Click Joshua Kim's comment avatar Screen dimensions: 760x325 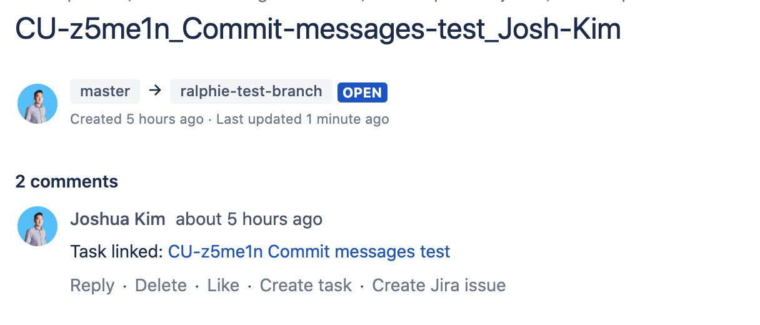click(x=37, y=226)
